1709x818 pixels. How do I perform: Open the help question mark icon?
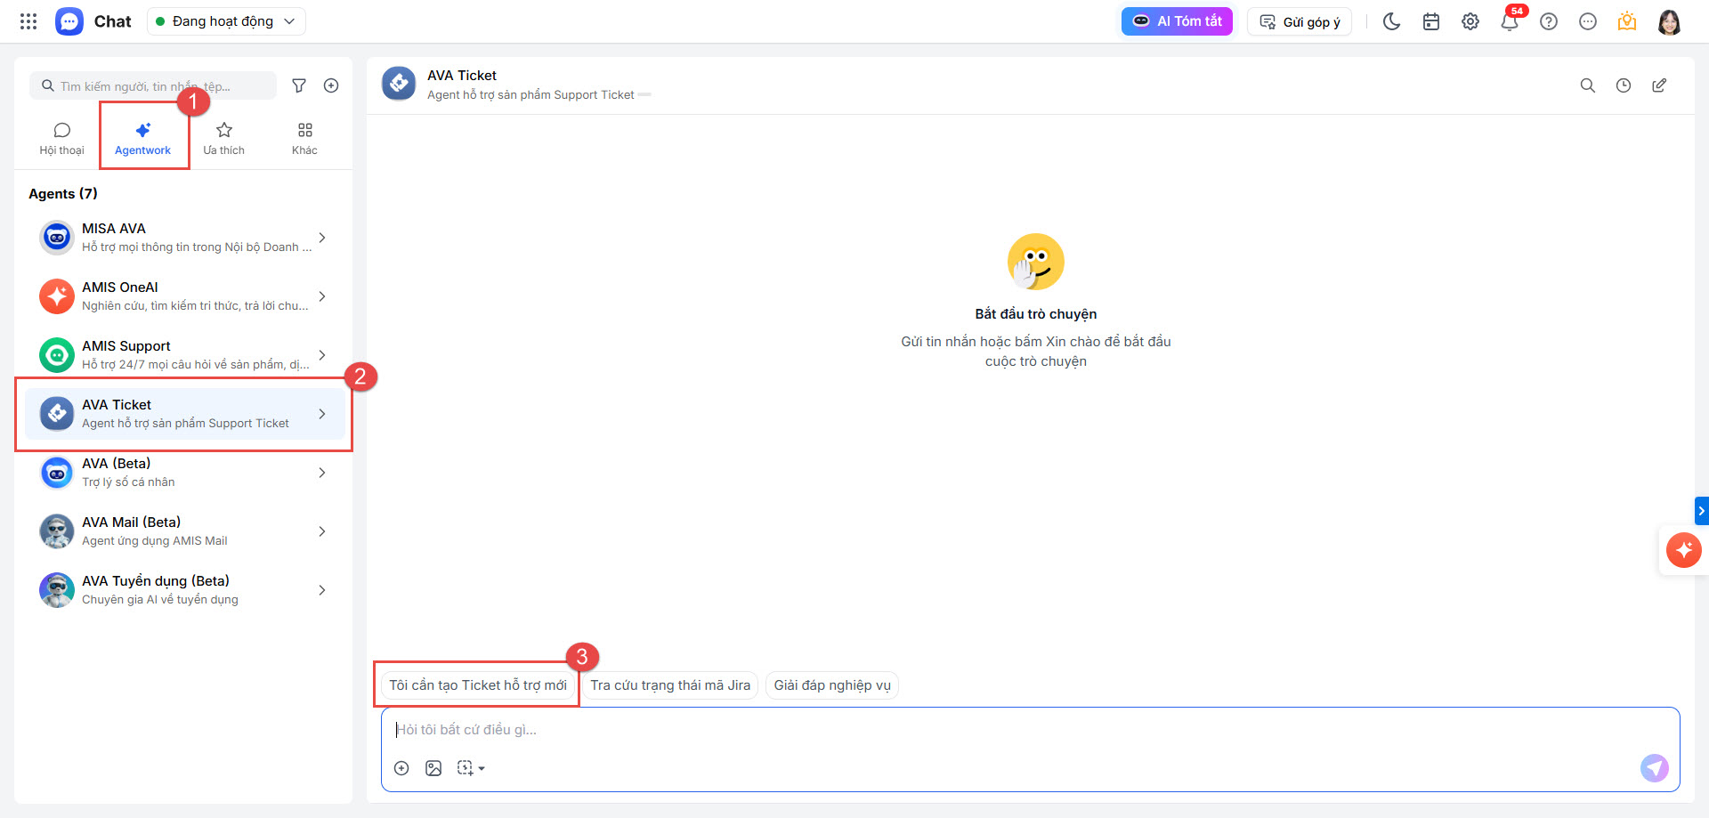1549,21
